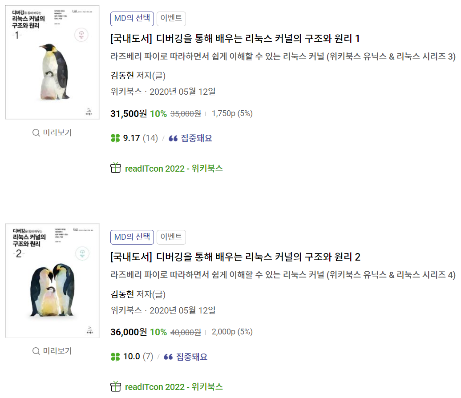The height and width of the screenshot is (398, 461).
Task: Open the cover thumbnail of 리눅스 커널 volume 2
Action: coord(53,281)
